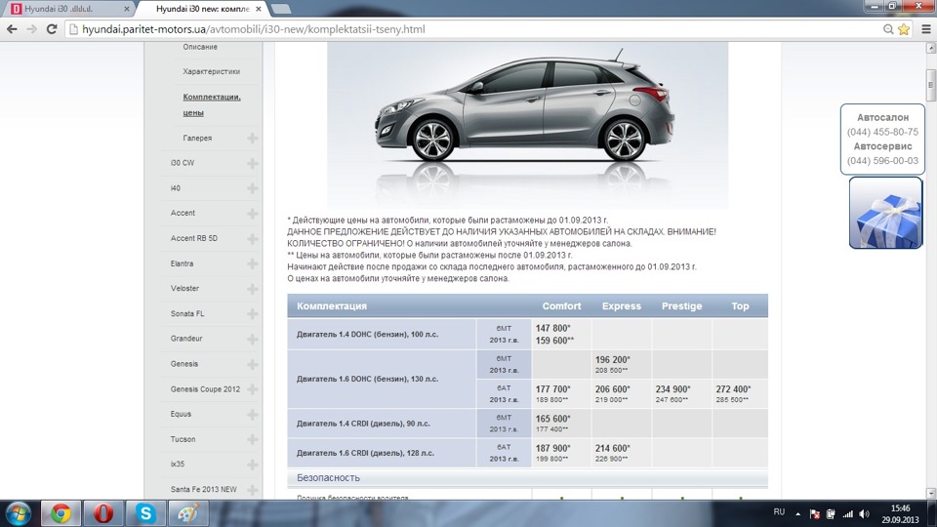Expand the Elantra plus icon
The image size is (937, 527).
(x=252, y=263)
